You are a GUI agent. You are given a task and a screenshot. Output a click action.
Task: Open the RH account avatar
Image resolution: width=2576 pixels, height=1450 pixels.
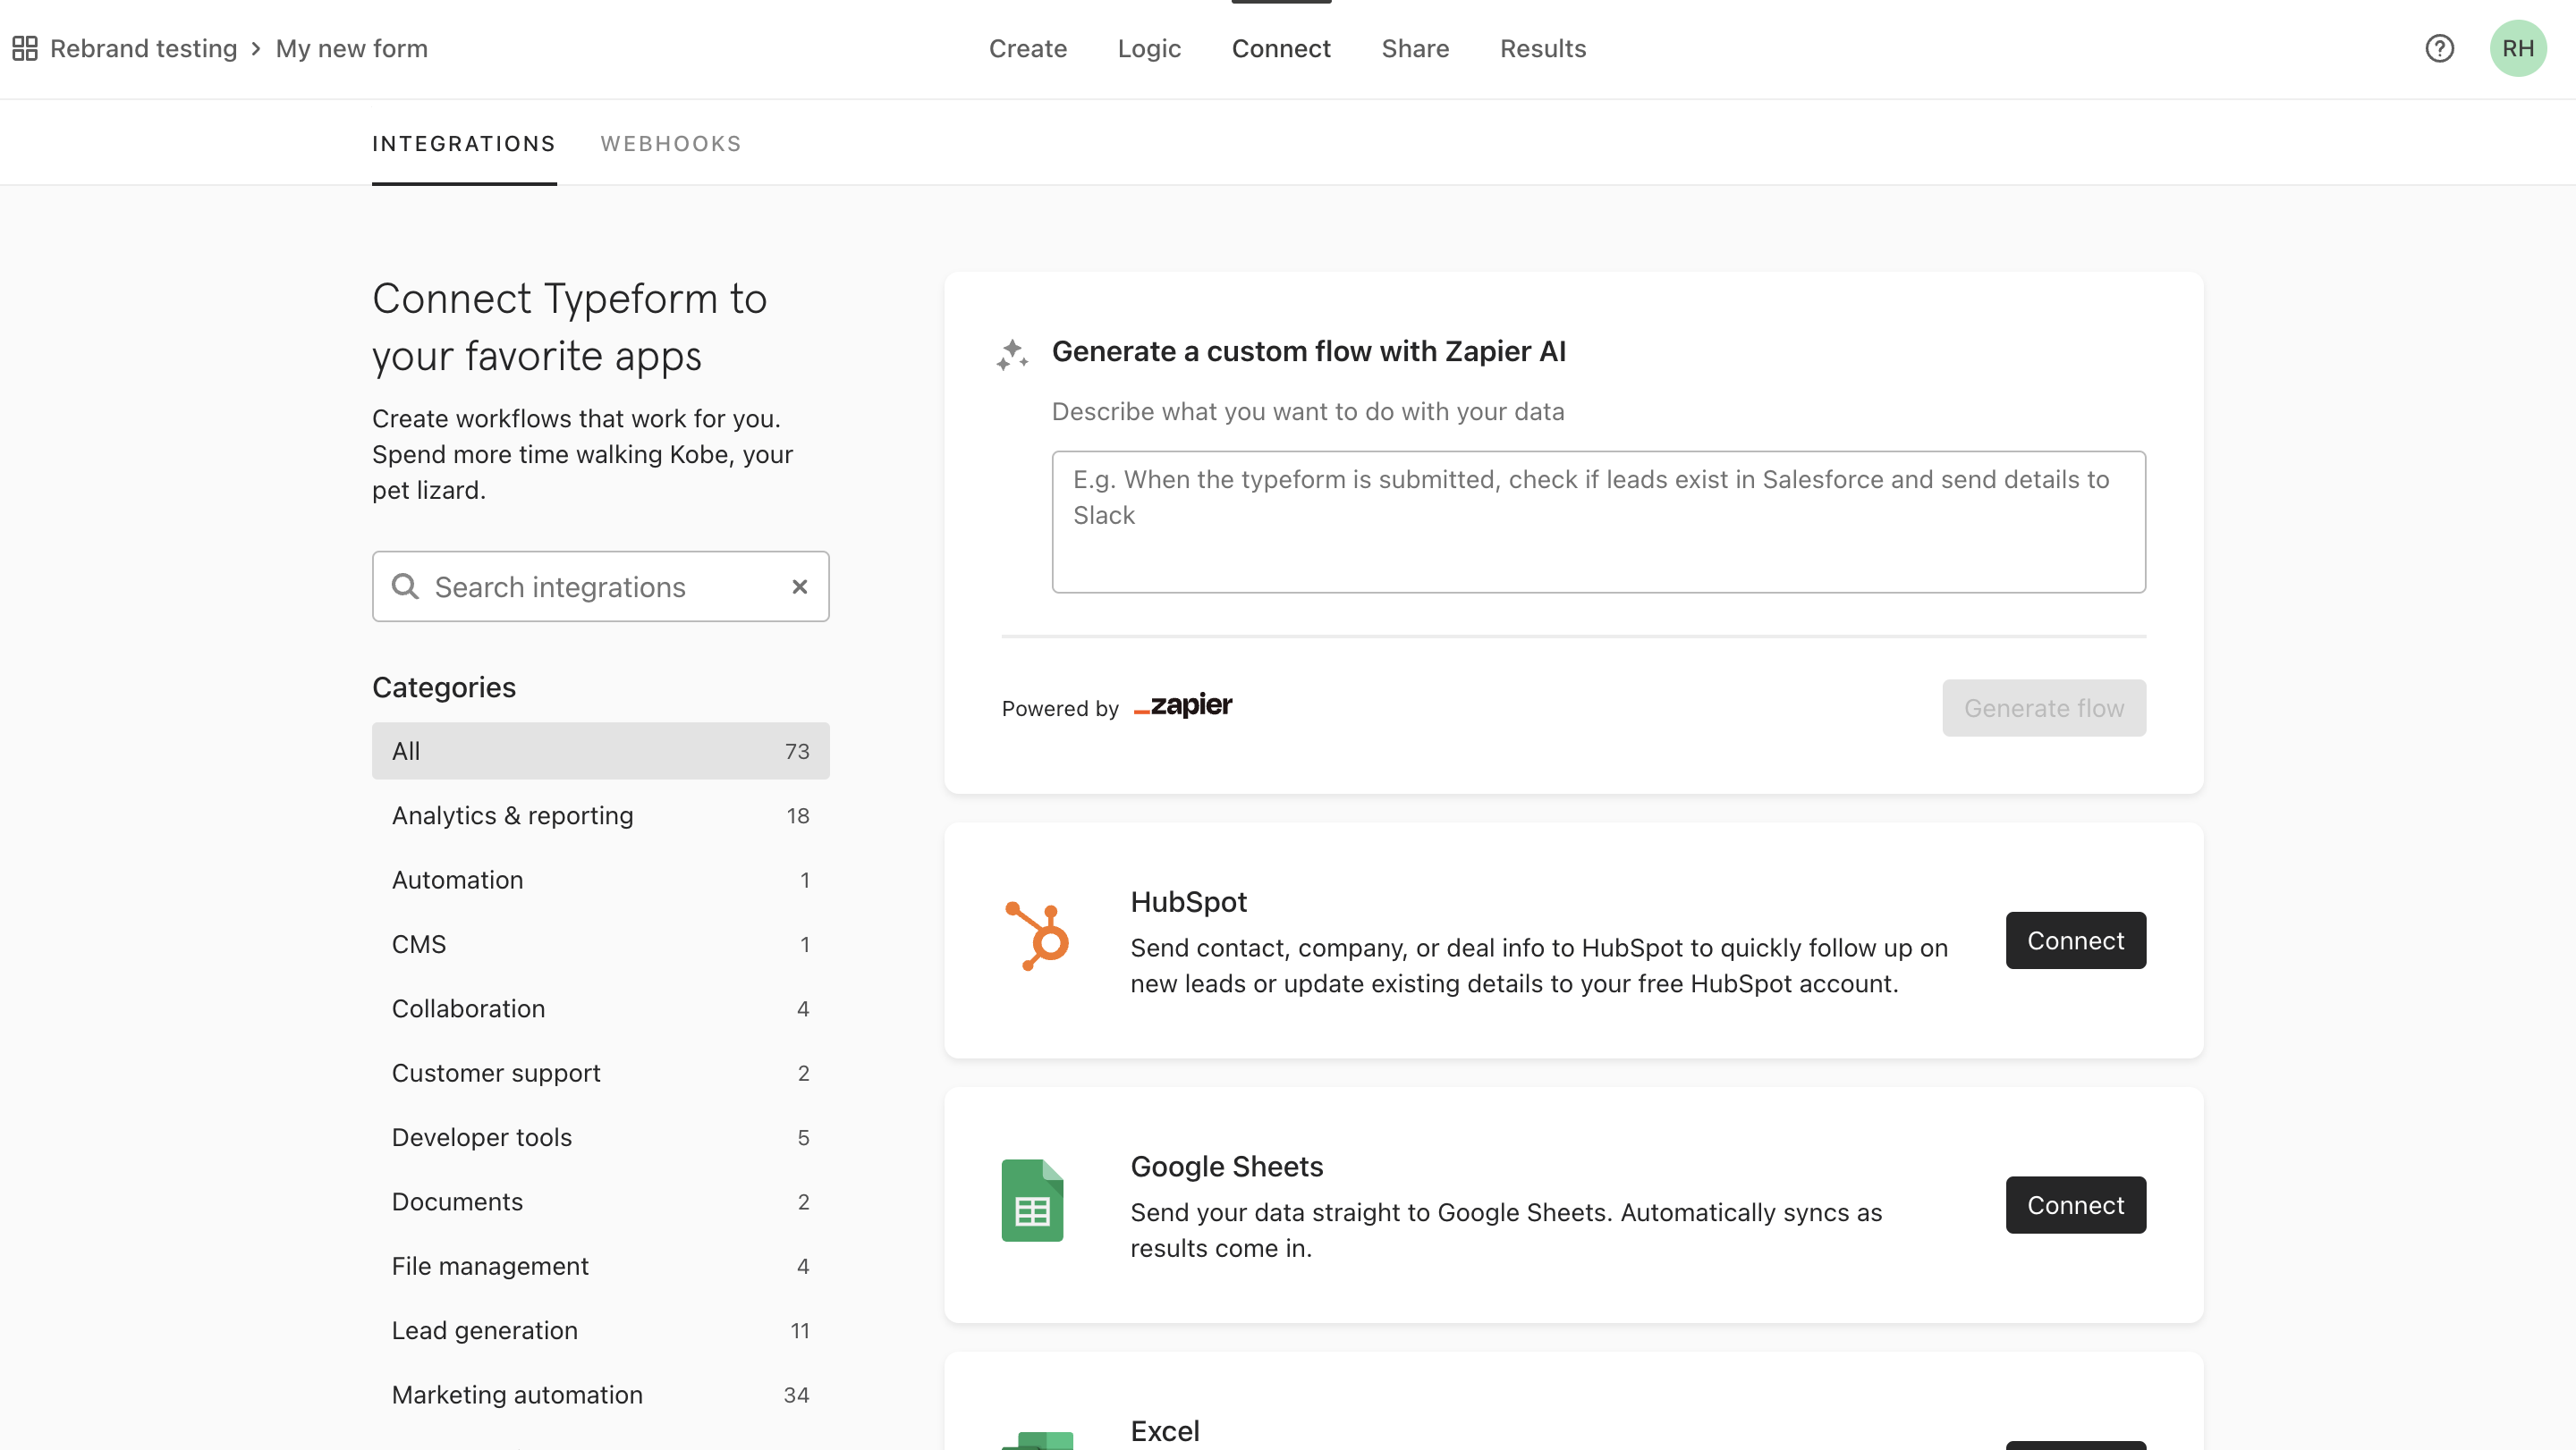point(2518,48)
